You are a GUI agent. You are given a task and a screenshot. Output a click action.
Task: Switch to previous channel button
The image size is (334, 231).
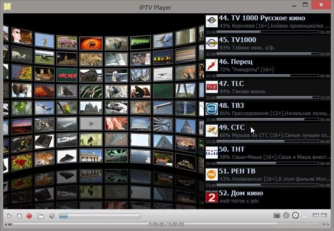pyautogui.click(x=315, y=215)
